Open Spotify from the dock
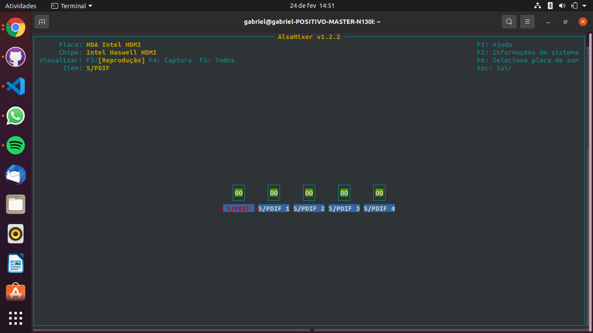 [x=16, y=145]
